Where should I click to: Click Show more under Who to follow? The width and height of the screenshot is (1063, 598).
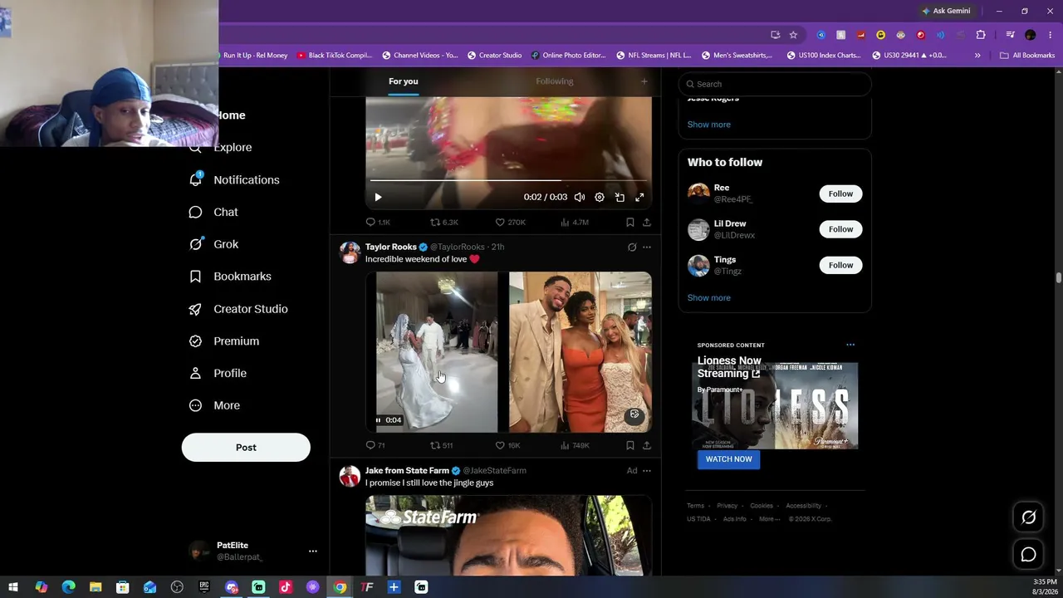tap(708, 297)
